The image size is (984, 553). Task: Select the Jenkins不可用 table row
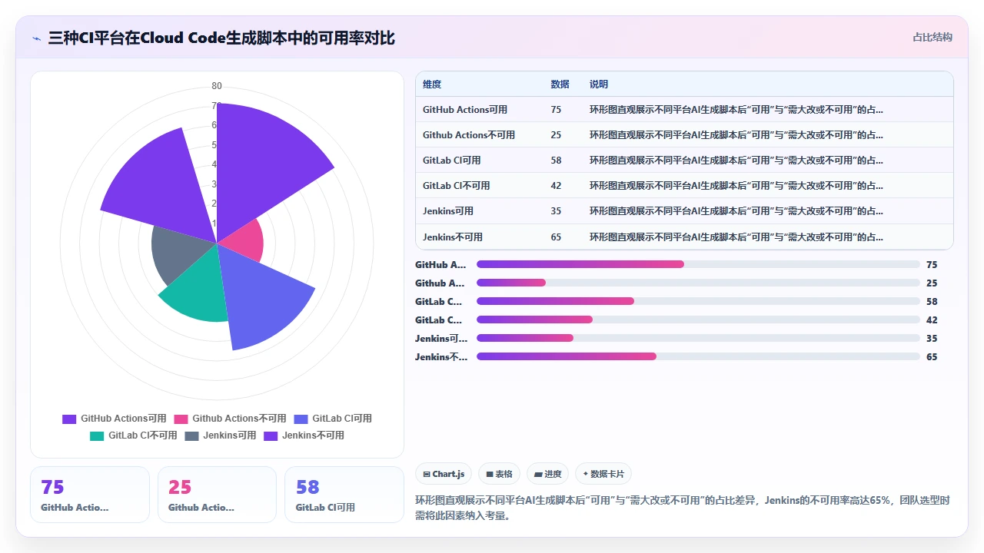(684, 237)
